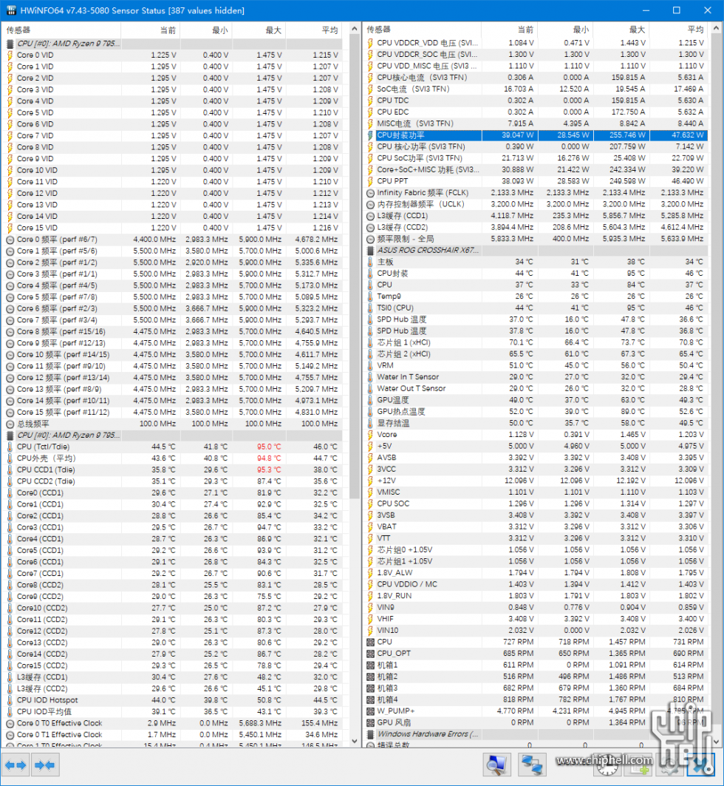Click the 当前 column header in the left panel
The width and height of the screenshot is (724, 786).
point(150,30)
